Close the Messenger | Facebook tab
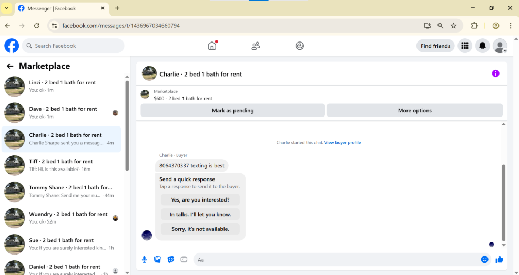 (103, 8)
